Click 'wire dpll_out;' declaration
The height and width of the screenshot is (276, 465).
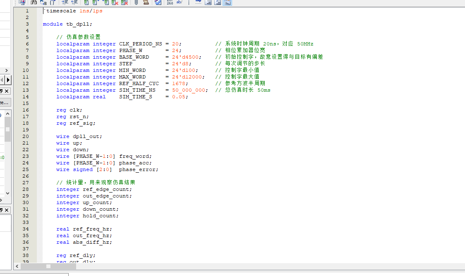click(x=79, y=136)
